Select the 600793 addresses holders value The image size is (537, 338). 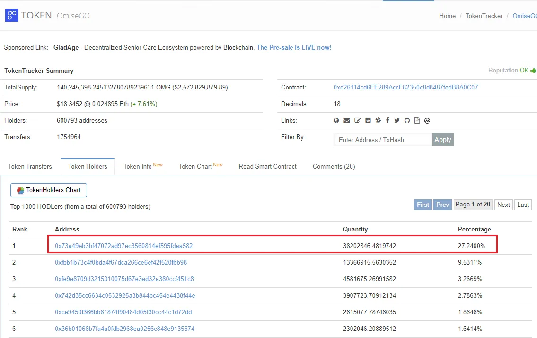click(x=82, y=120)
